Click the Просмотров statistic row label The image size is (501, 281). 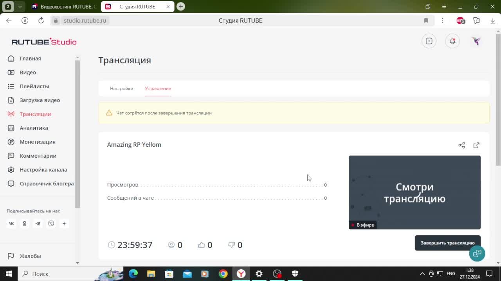click(123, 185)
